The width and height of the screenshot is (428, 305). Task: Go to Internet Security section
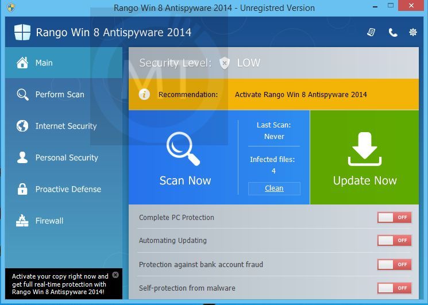(x=64, y=126)
